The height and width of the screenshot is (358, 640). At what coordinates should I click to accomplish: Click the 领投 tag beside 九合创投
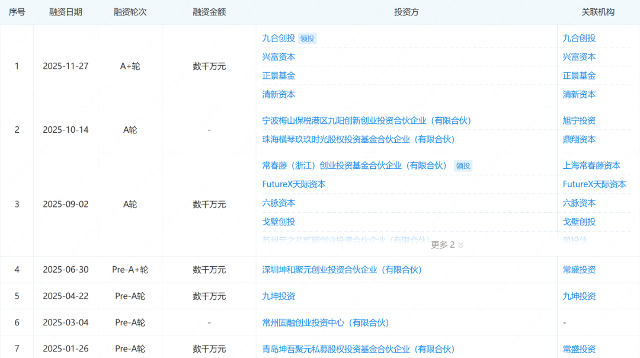point(308,39)
